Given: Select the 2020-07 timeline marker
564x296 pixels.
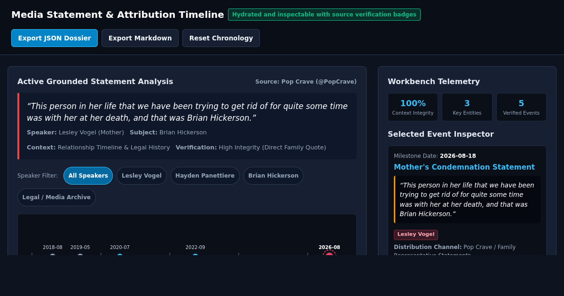Looking at the screenshot, I should click(x=120, y=254).
